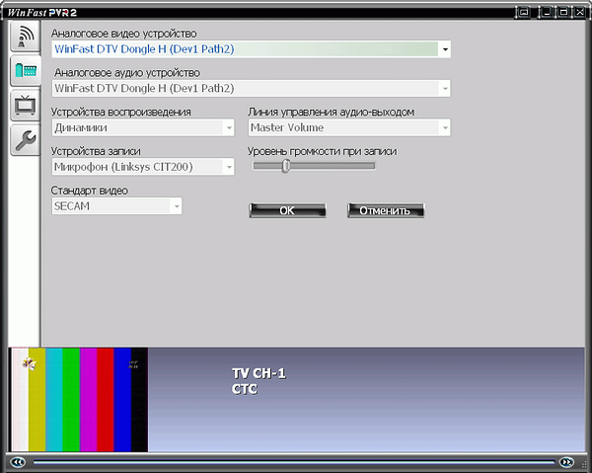
Task: Click the СТС channel name text
Action: click(x=245, y=389)
